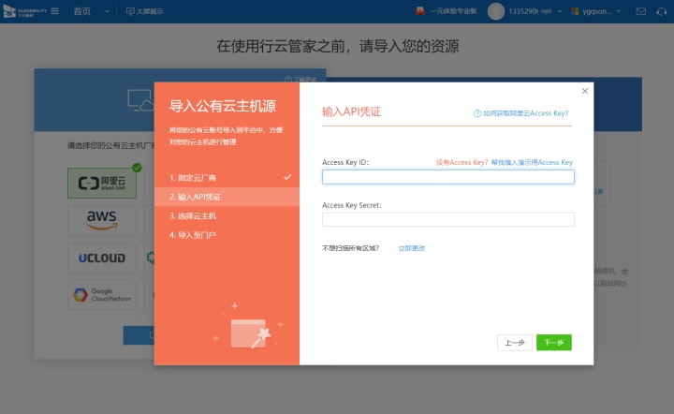Image resolution: width=674 pixels, height=414 pixels.
Task: Open the 首页 home menu
Action: (x=82, y=11)
